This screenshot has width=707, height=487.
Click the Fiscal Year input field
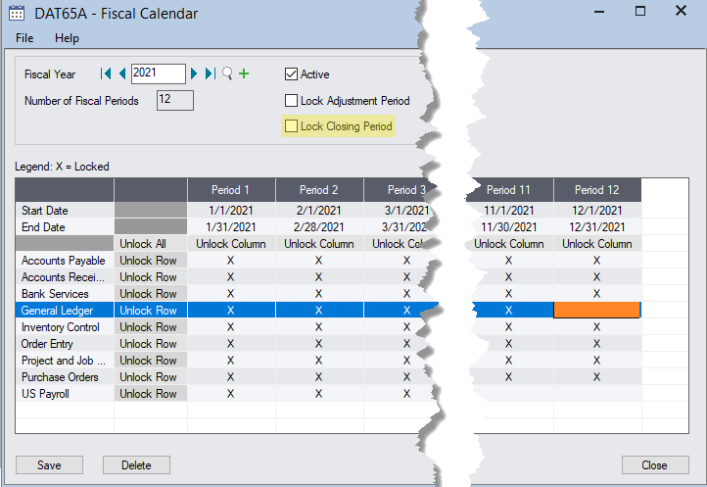pyautogui.click(x=158, y=73)
